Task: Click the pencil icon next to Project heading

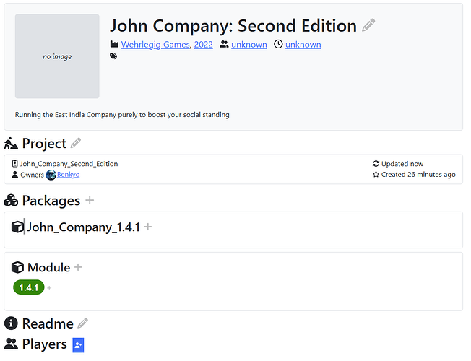Action: (76, 143)
